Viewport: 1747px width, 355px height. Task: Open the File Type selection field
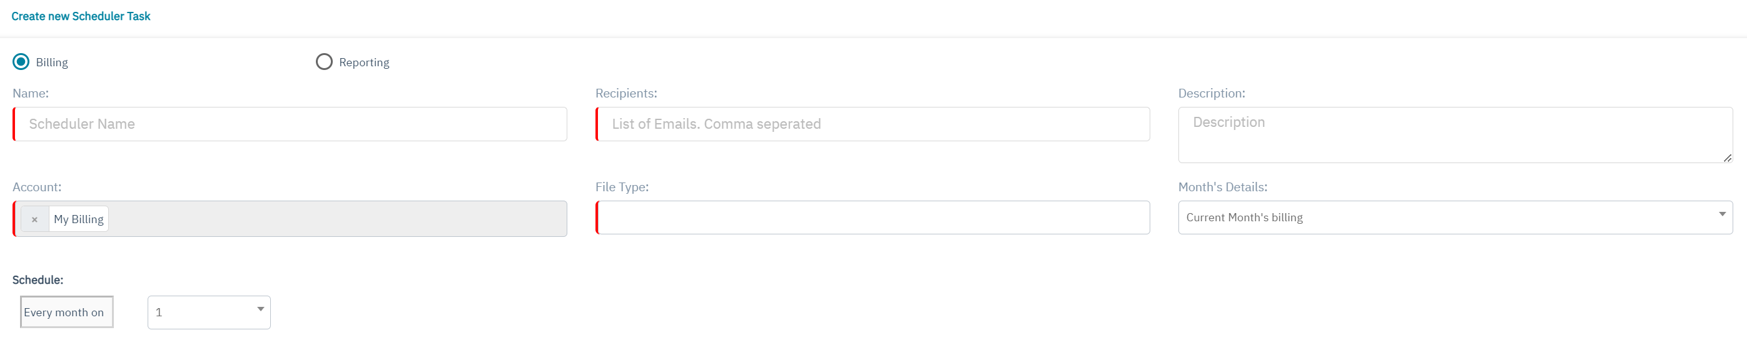[x=873, y=217]
